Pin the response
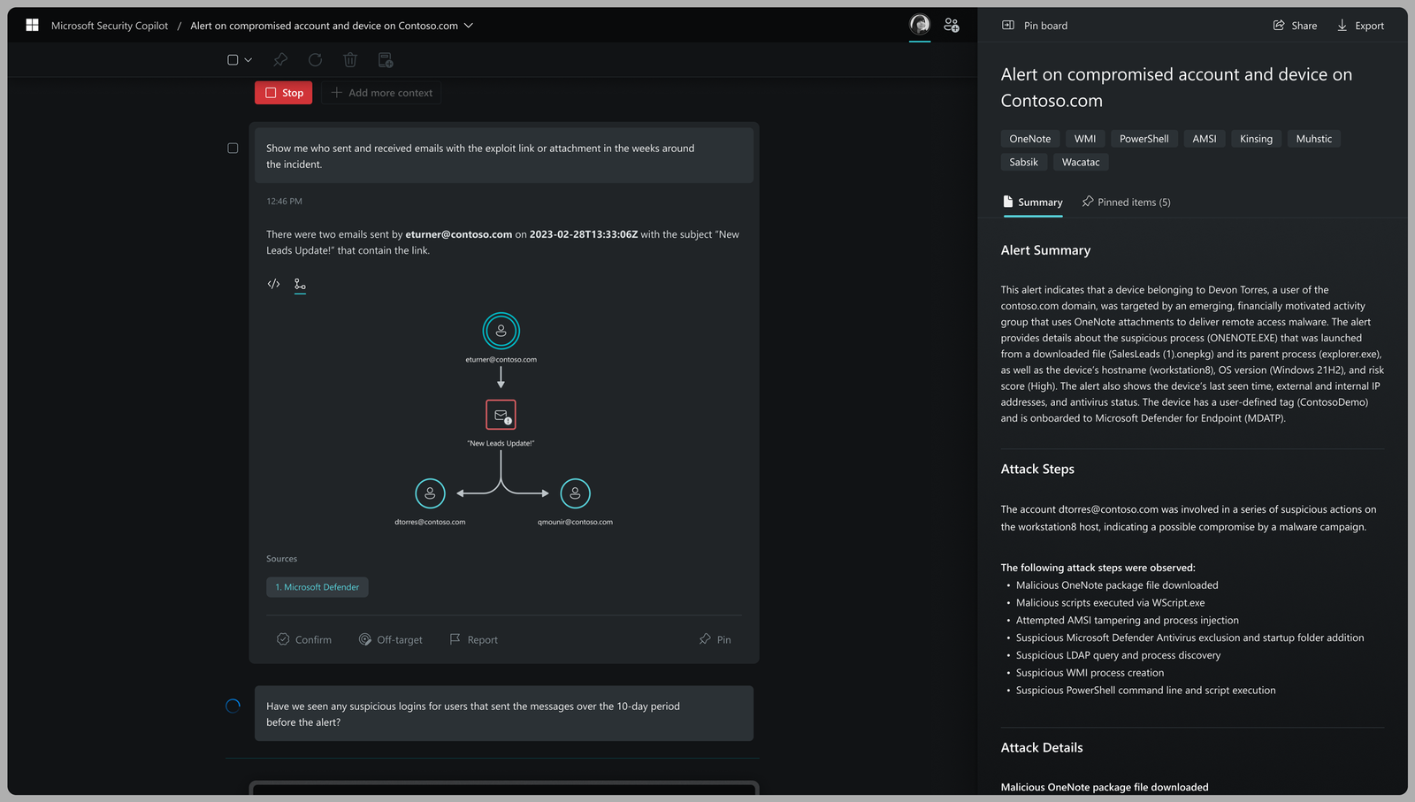 click(x=715, y=639)
